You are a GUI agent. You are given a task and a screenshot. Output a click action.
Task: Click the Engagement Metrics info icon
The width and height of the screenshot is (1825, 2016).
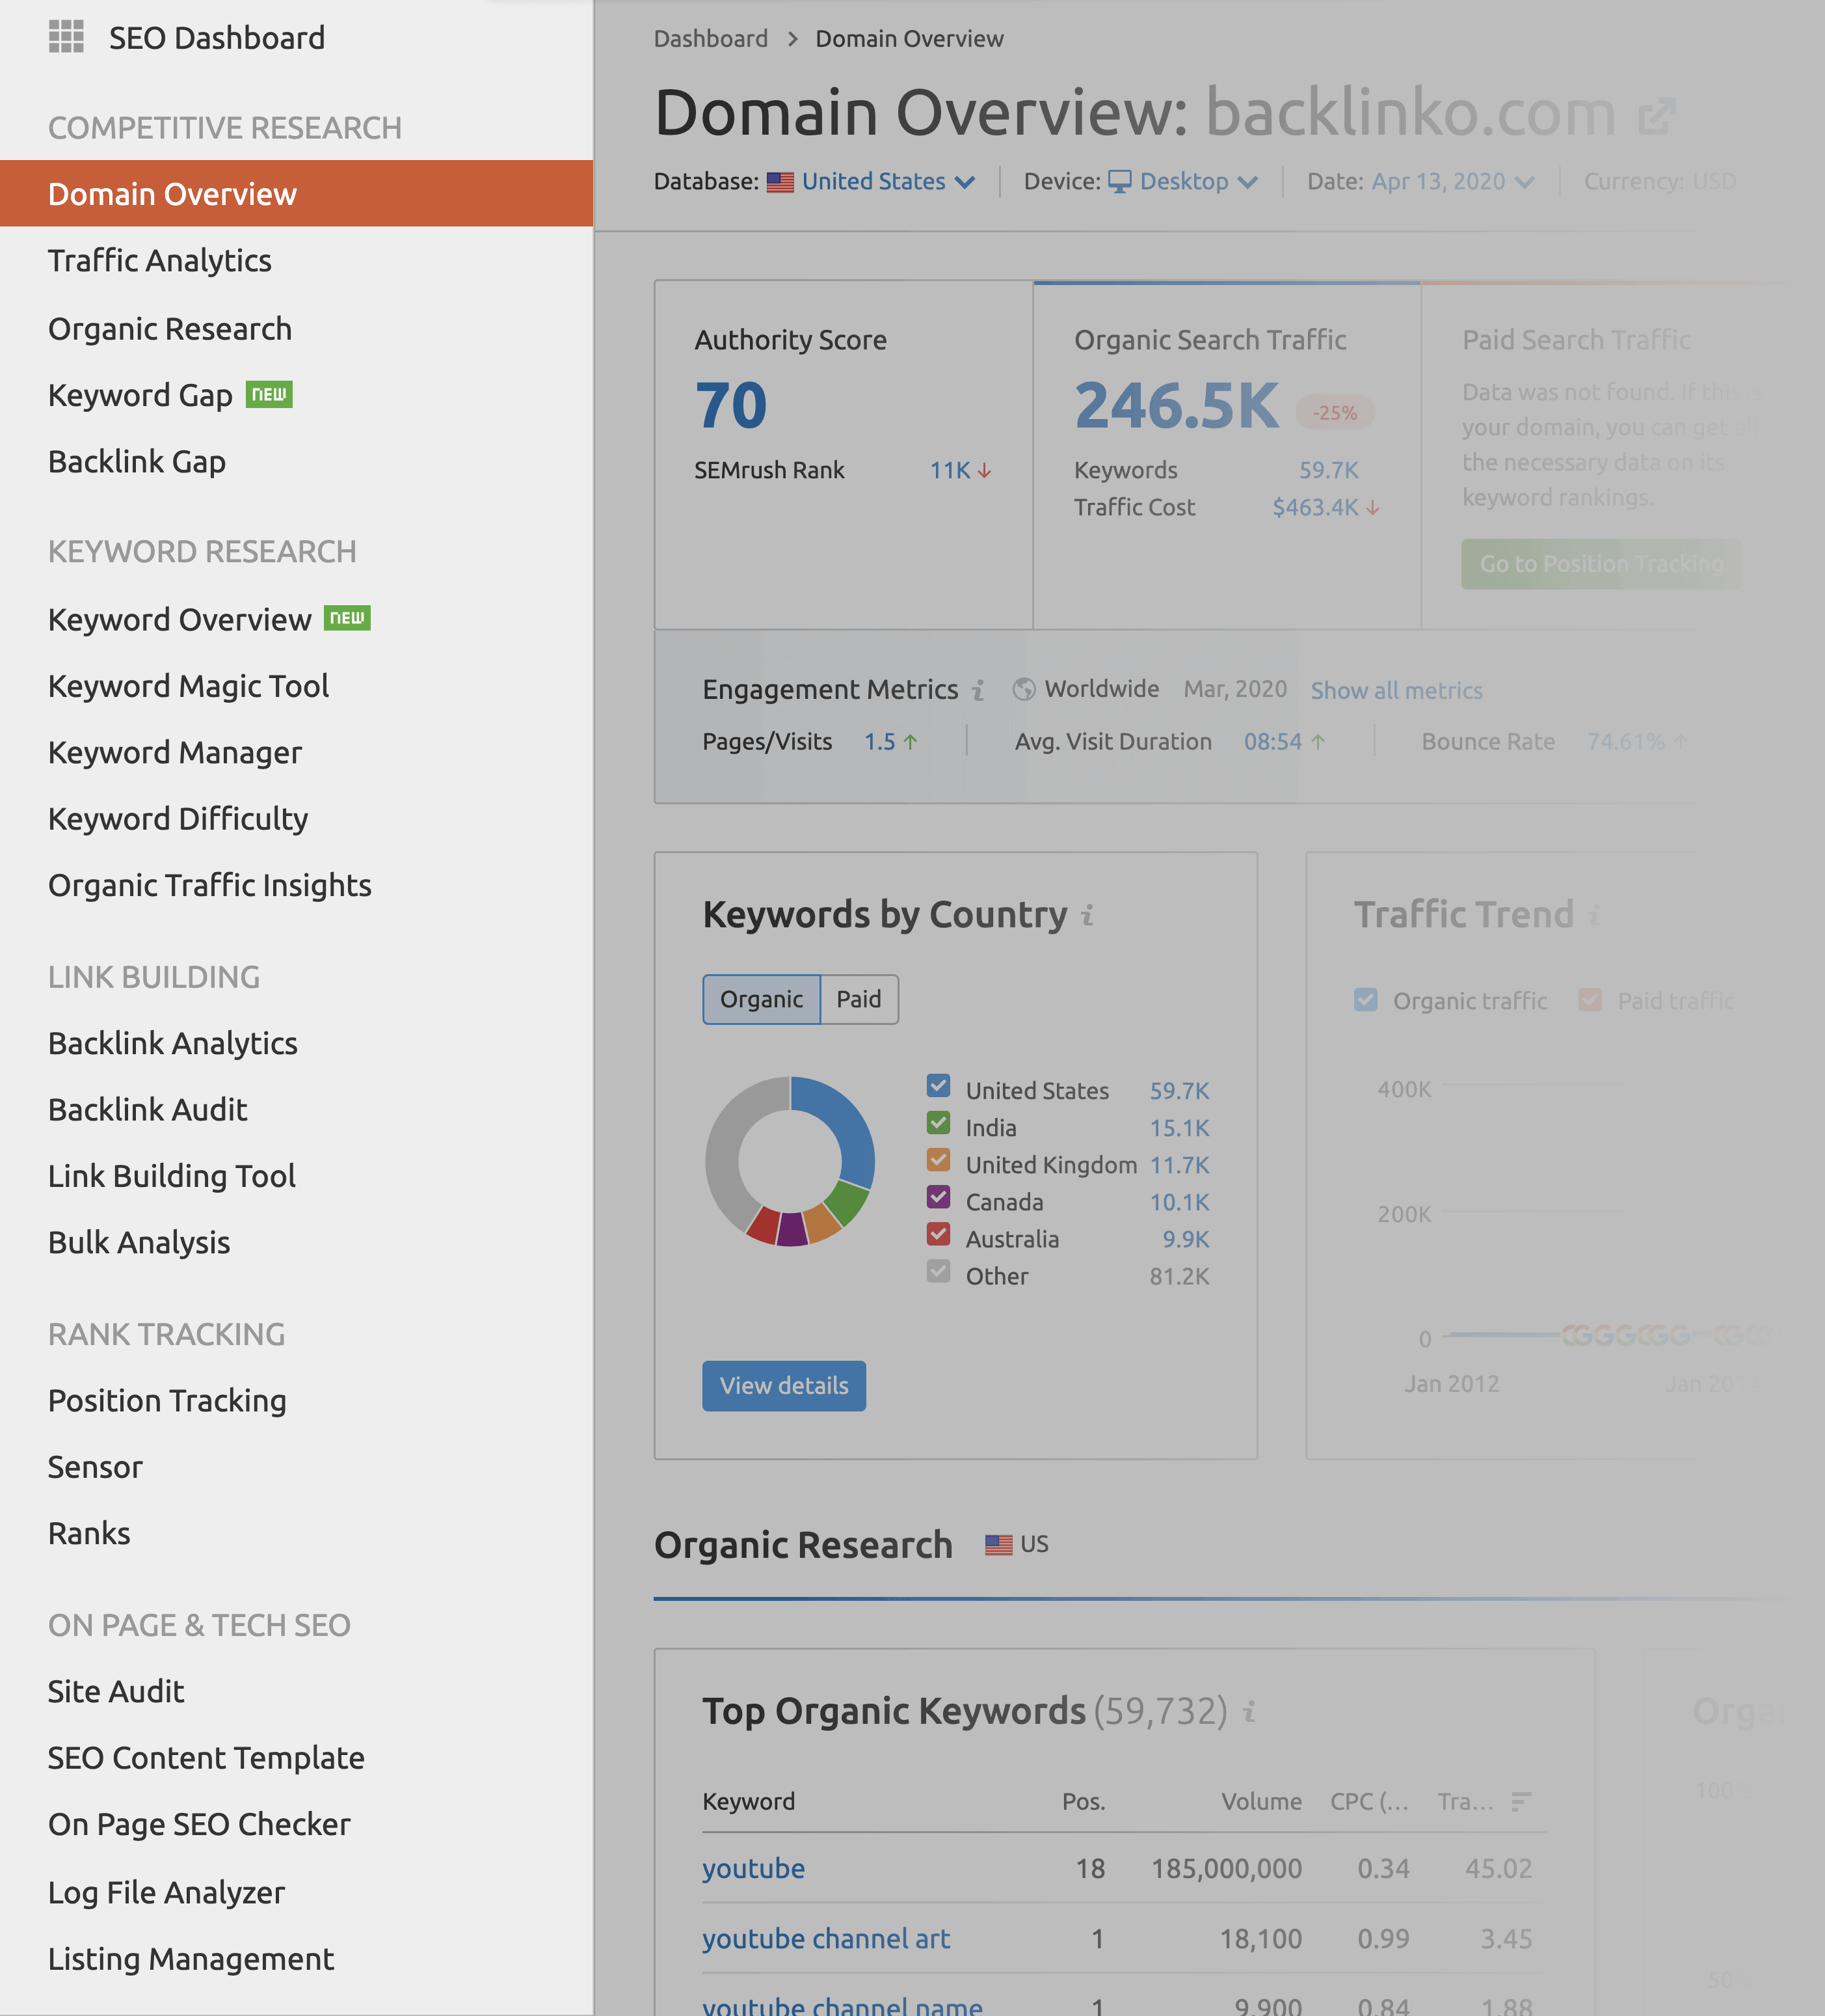978,690
